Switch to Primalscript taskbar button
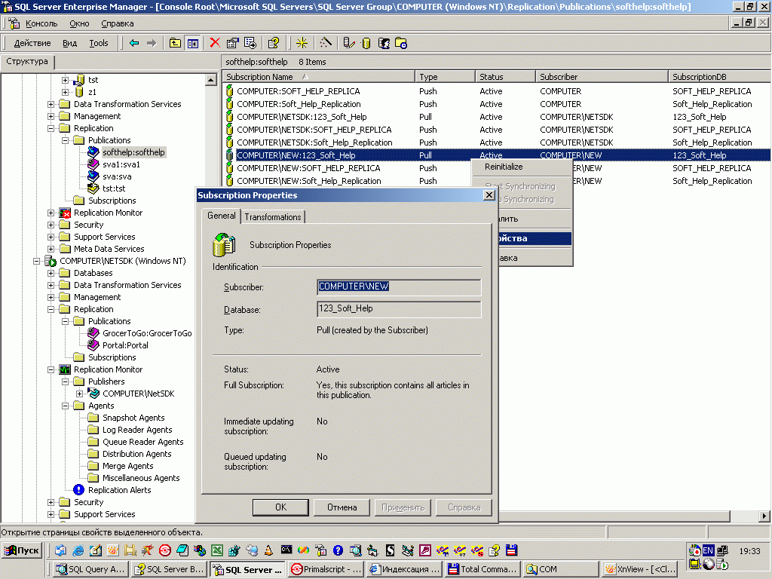 coord(326,569)
